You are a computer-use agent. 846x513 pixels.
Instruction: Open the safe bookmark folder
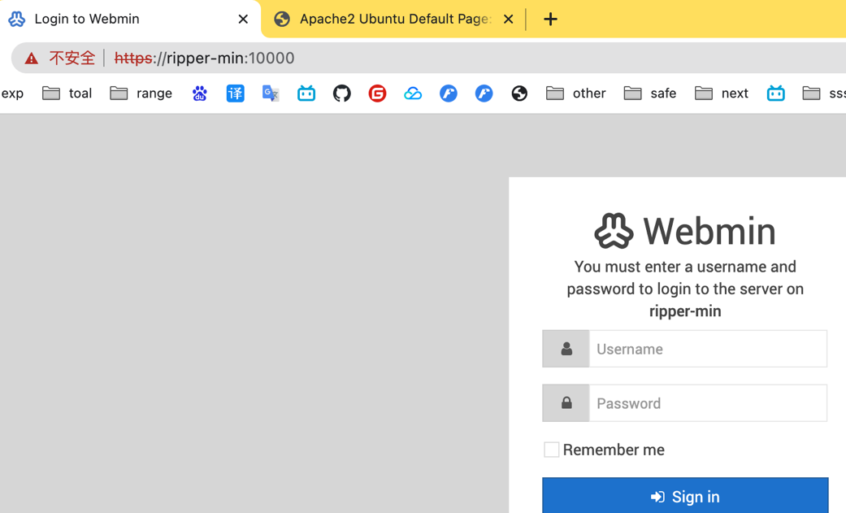[x=649, y=93]
